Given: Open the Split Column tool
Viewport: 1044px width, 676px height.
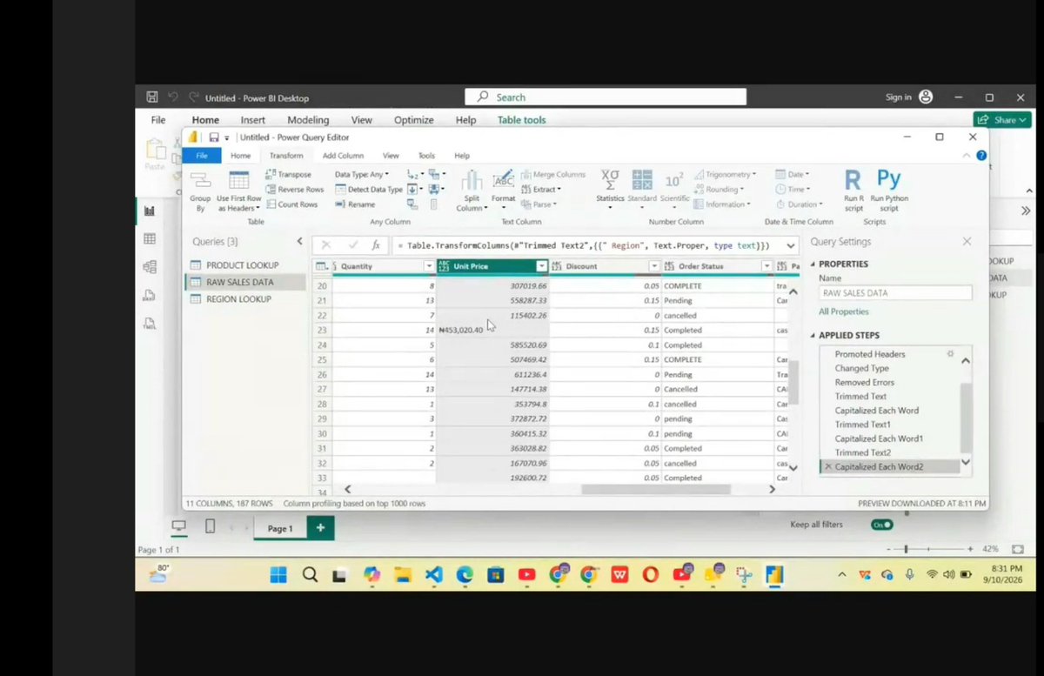Looking at the screenshot, I should [471, 191].
